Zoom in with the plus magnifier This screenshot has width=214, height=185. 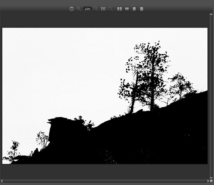(x=79, y=9)
